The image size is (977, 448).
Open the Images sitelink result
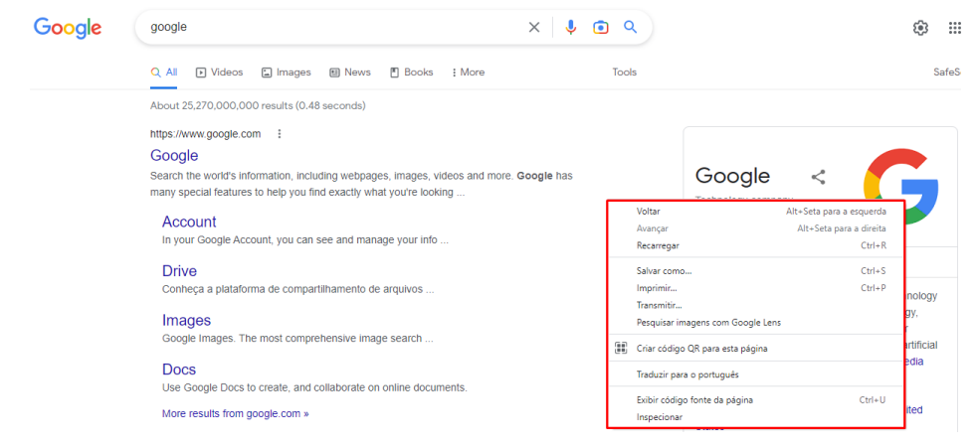[186, 320]
